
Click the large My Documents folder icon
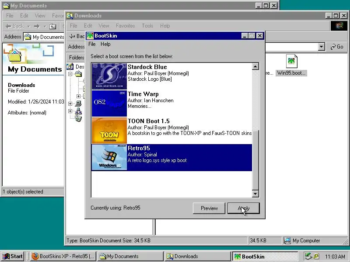(x=15, y=55)
